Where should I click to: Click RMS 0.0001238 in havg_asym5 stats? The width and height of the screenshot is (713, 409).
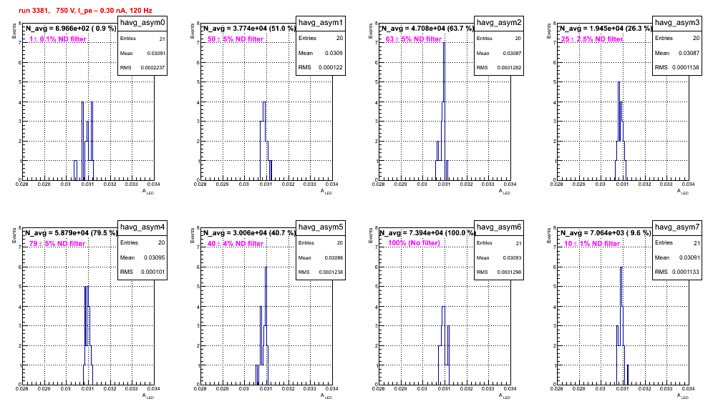point(321,272)
